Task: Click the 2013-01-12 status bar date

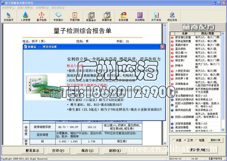Action: tap(175, 159)
